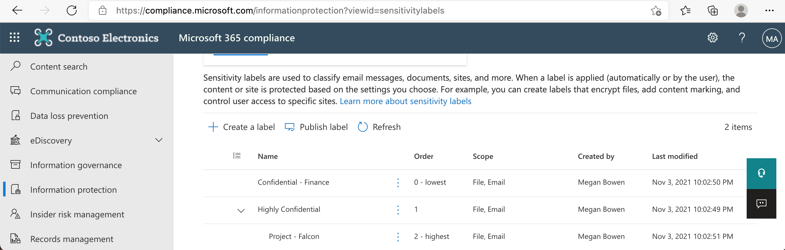This screenshot has height=250, width=785.
Task: Open Settings gear in the header
Action: coord(712,38)
